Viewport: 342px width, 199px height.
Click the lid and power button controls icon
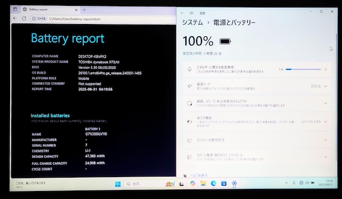click(190, 157)
